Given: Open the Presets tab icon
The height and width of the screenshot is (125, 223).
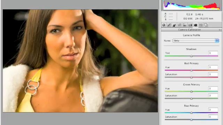Looking at the screenshot, I should coord(201,25).
